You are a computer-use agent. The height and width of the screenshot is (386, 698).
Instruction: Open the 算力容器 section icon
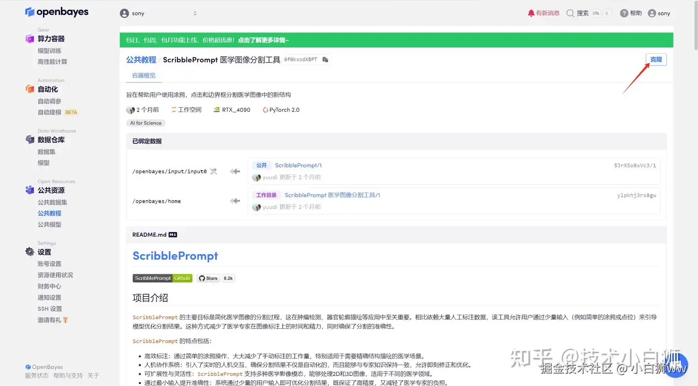click(x=30, y=39)
